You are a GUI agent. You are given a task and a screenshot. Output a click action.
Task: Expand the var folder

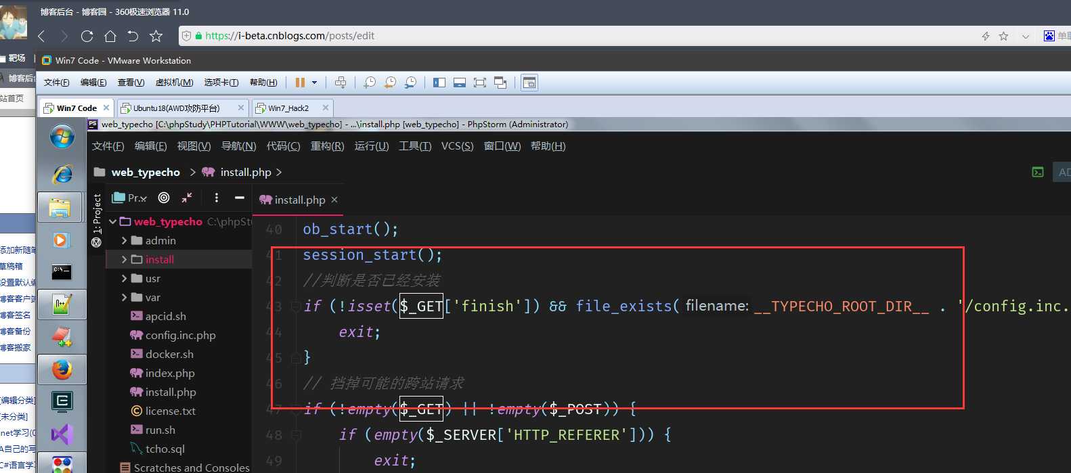click(x=125, y=297)
